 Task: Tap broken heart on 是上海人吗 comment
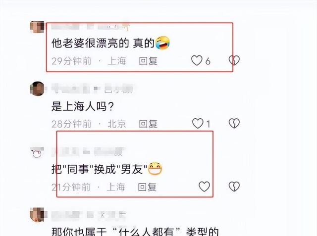coord(234,124)
